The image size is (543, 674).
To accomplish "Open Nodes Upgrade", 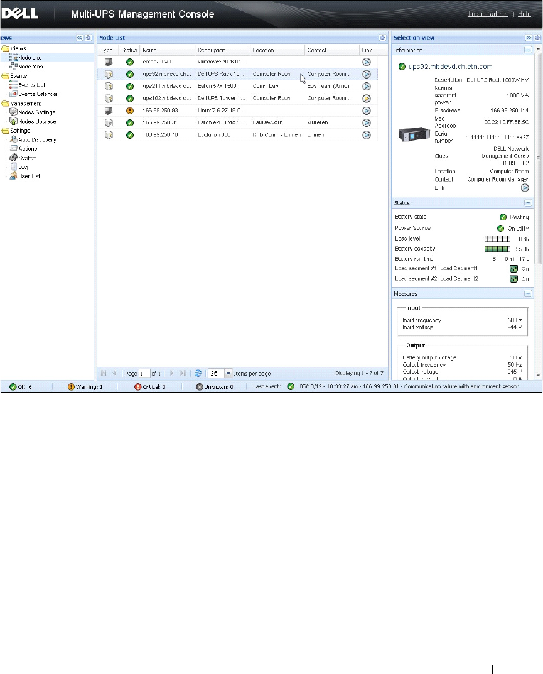I will pyautogui.click(x=38, y=122).
